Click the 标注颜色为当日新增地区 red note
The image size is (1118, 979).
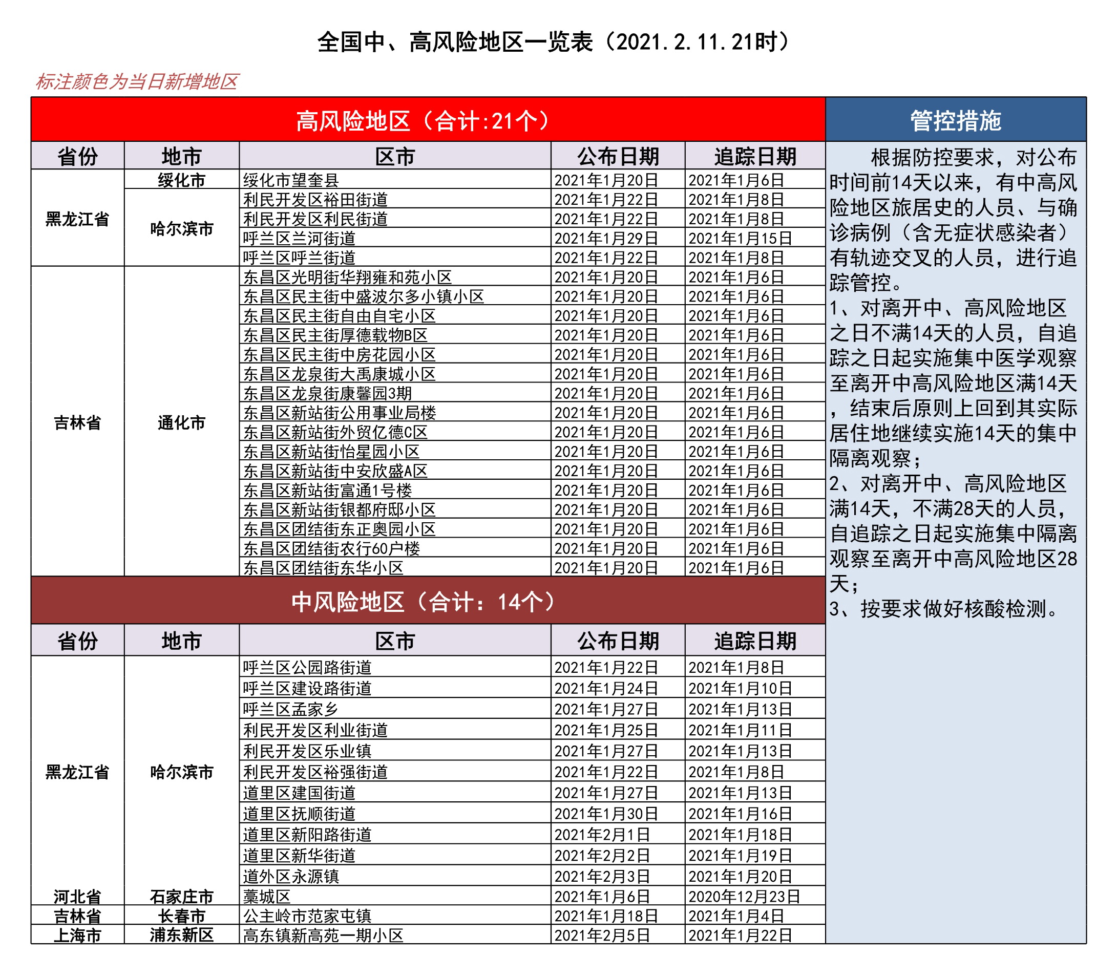137,81
